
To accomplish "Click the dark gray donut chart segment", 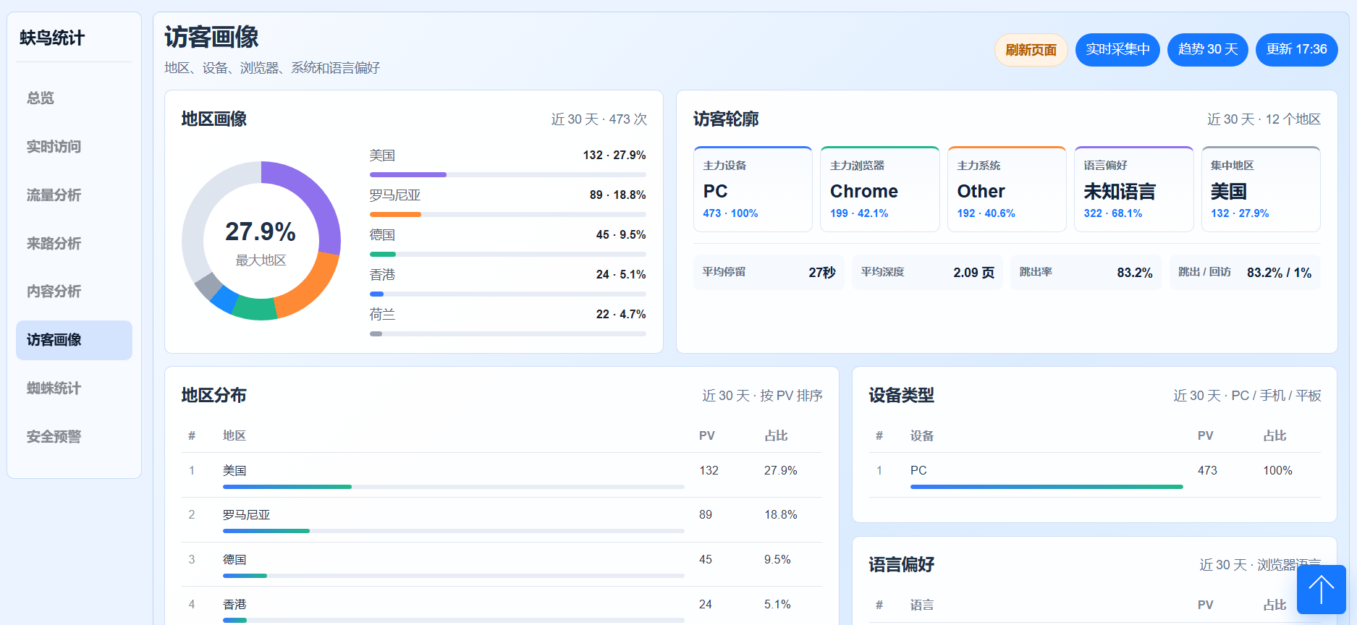I will [x=208, y=286].
